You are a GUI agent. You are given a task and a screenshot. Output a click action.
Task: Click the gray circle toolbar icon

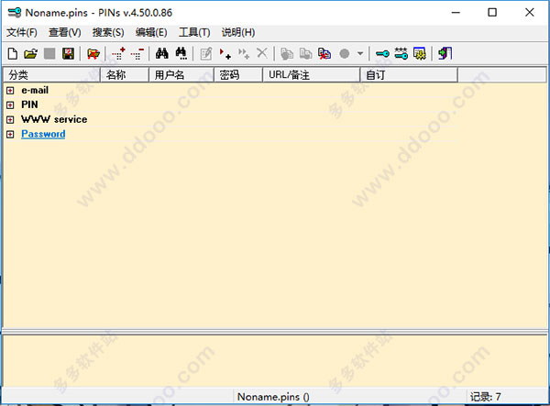[x=345, y=54]
